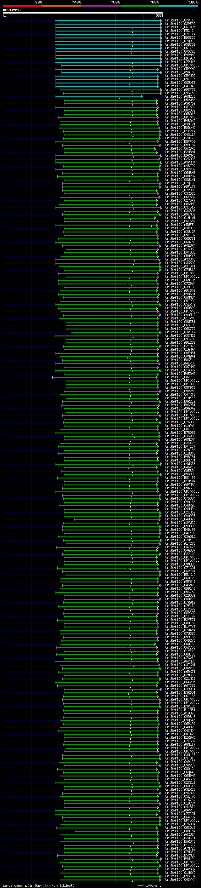Select the UniRef100_C8W1K1 label
Screen dimensions: 201x888
tap(180, 180)
